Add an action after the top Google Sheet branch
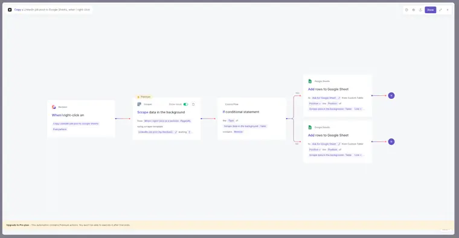 click(x=391, y=95)
